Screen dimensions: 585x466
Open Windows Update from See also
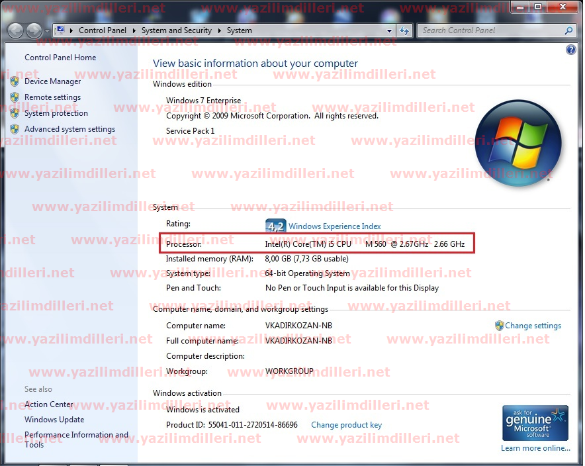click(x=54, y=420)
